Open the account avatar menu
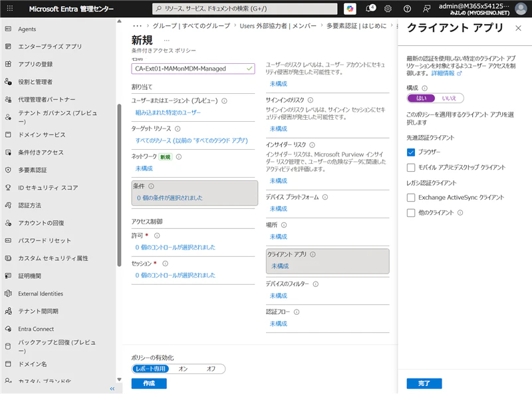532x394 pixels. [521, 9]
